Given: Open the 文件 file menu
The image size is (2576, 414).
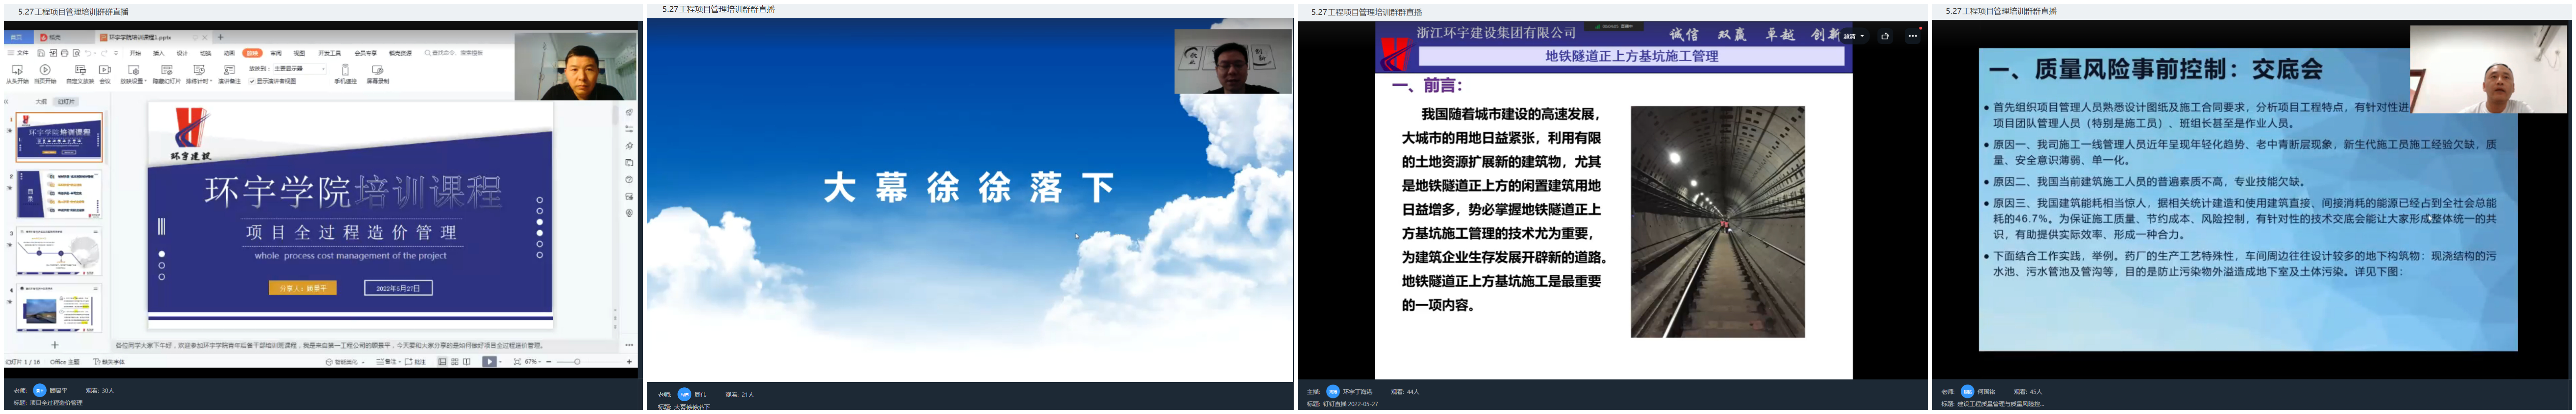Looking at the screenshot, I should tap(18, 53).
